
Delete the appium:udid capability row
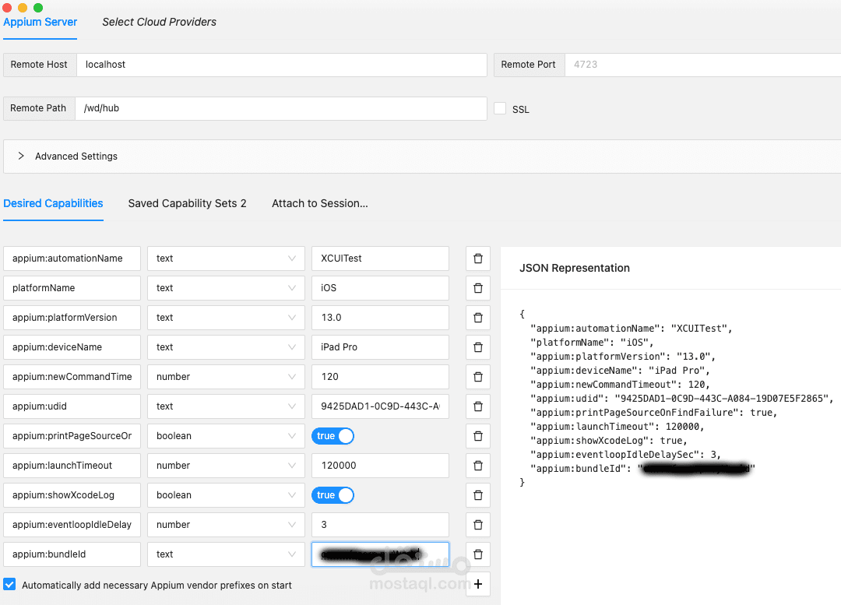(x=478, y=406)
